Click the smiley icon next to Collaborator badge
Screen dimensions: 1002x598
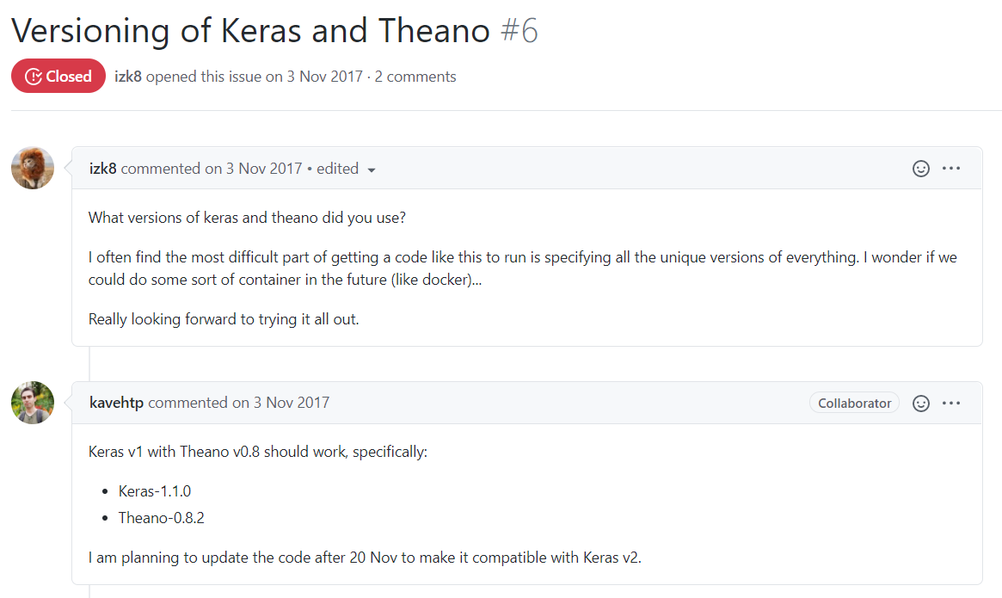click(921, 403)
